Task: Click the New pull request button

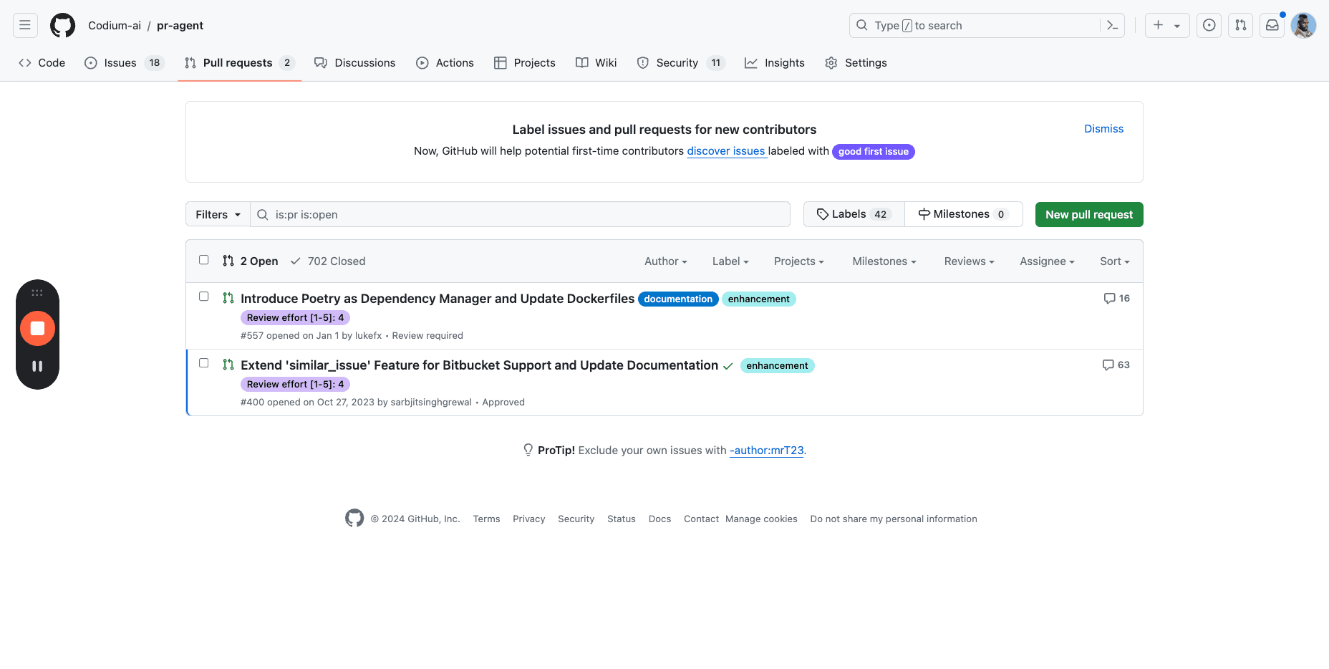Action: 1089,214
